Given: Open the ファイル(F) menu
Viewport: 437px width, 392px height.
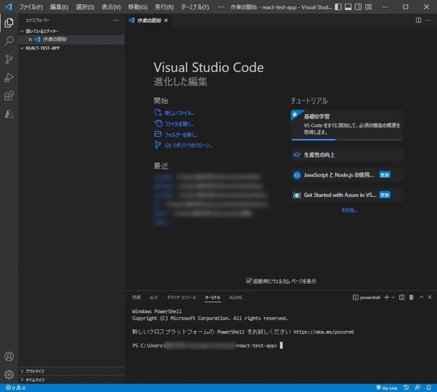Looking at the screenshot, I should [x=31, y=7].
